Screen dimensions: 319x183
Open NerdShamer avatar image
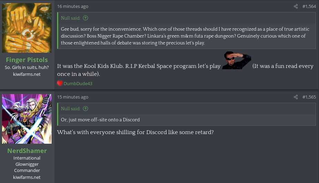click(x=27, y=119)
